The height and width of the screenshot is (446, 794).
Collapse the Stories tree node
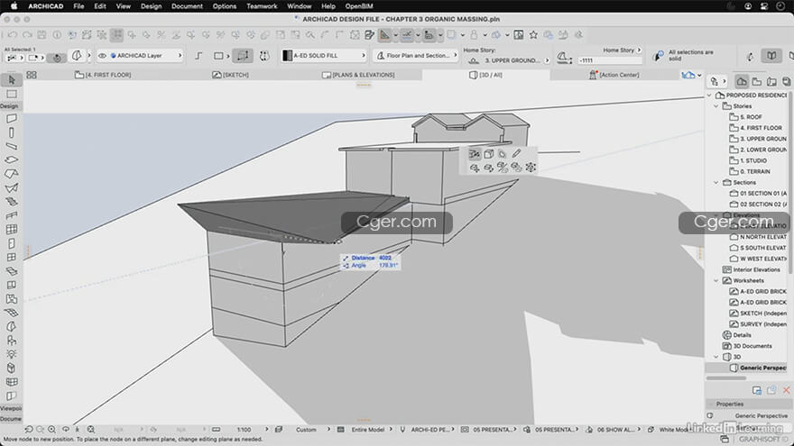[716, 106]
